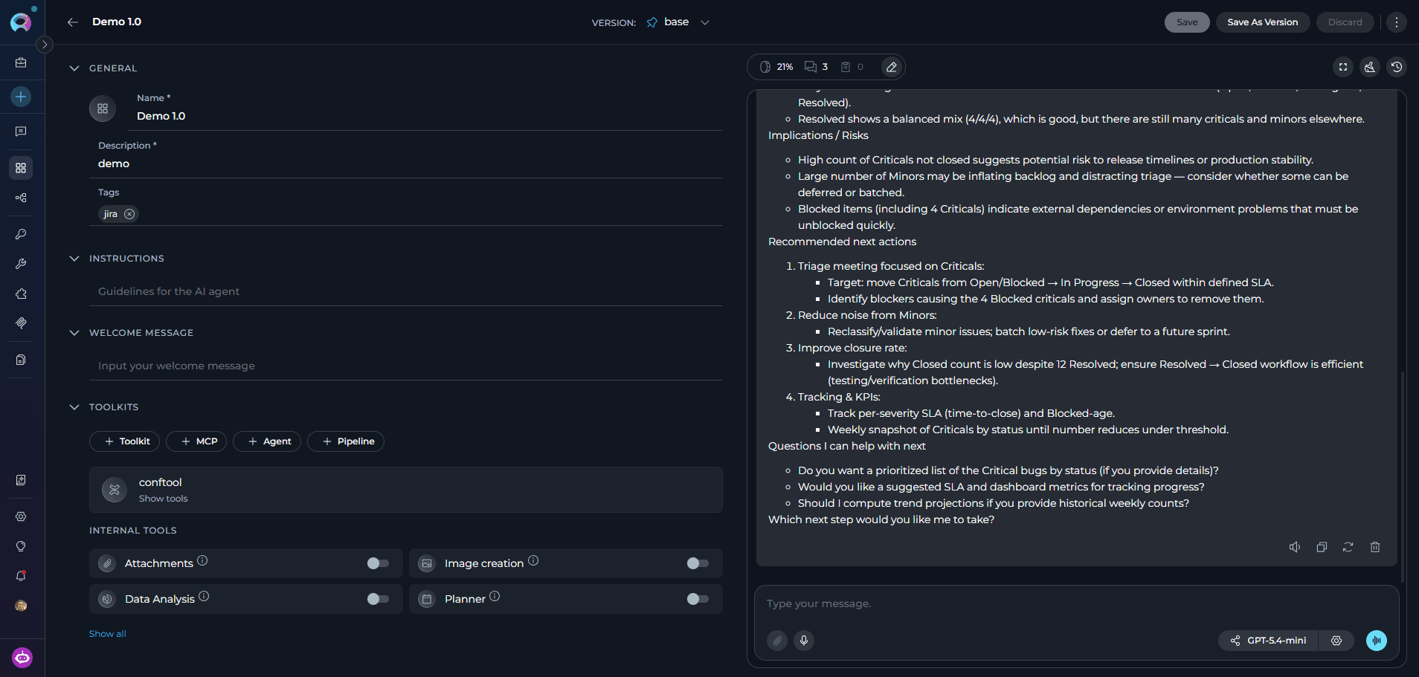This screenshot has width=1419, height=677.
Task: Open the puzzle piece icon in the sidebar
Action: 21,294
